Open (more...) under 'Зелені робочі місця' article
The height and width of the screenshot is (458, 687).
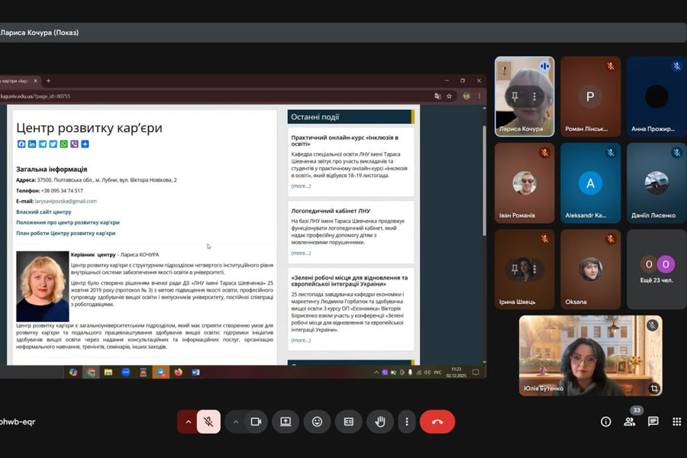[x=301, y=340]
